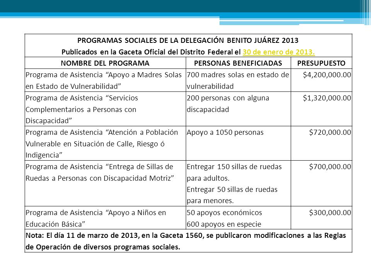
Task: Click the subtitle 'Publicados en la Gaceta Oficial del Distrito Federal el'
Action: 151,52
